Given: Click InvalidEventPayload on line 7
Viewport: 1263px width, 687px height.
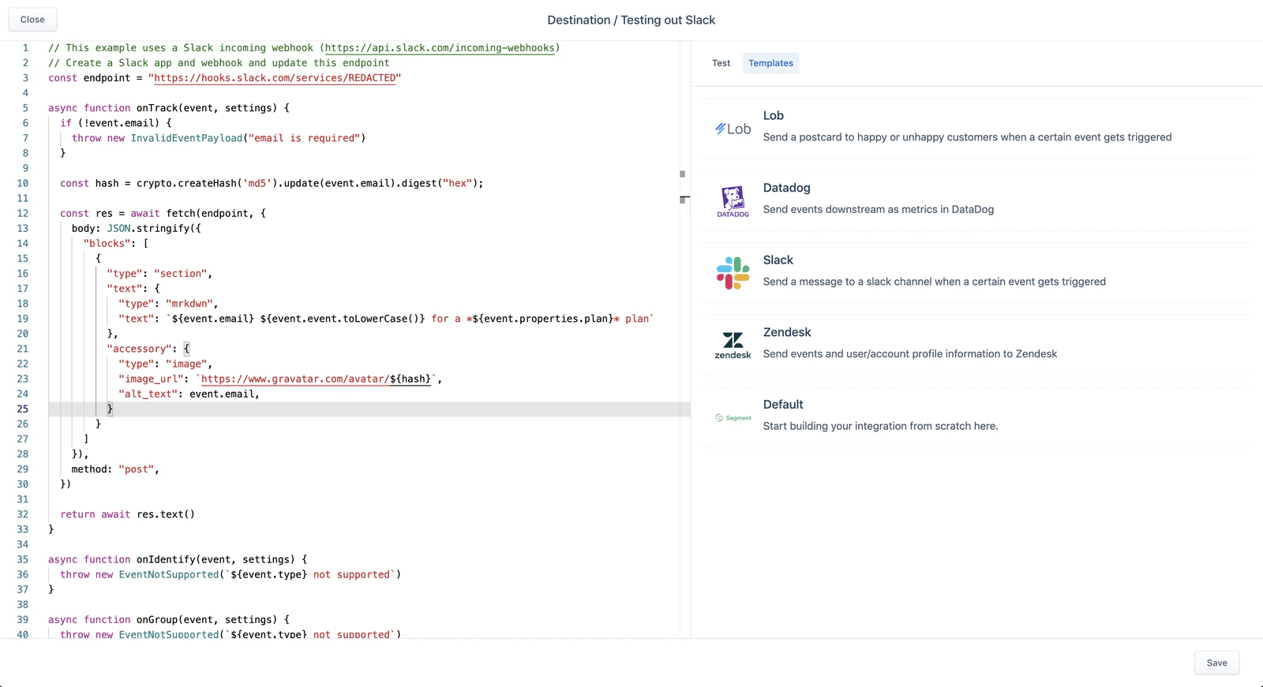Looking at the screenshot, I should coord(186,138).
